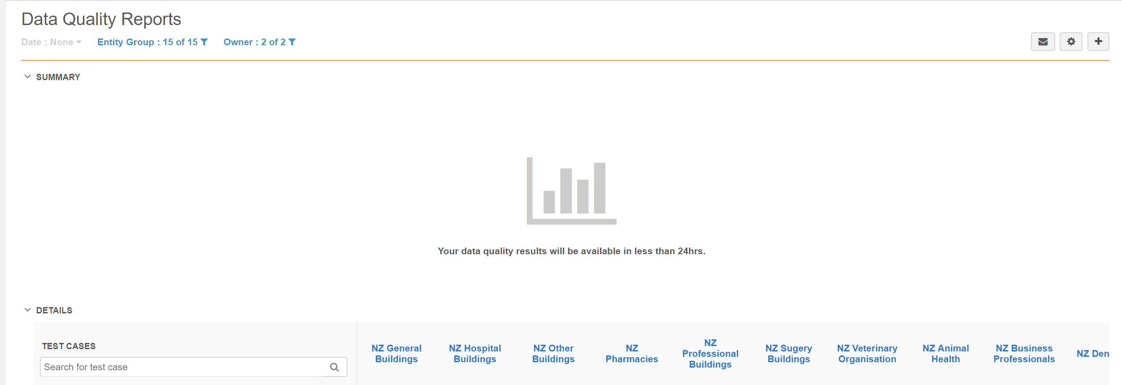
Task: Select NZ Business Professionals header
Action: (1024, 354)
